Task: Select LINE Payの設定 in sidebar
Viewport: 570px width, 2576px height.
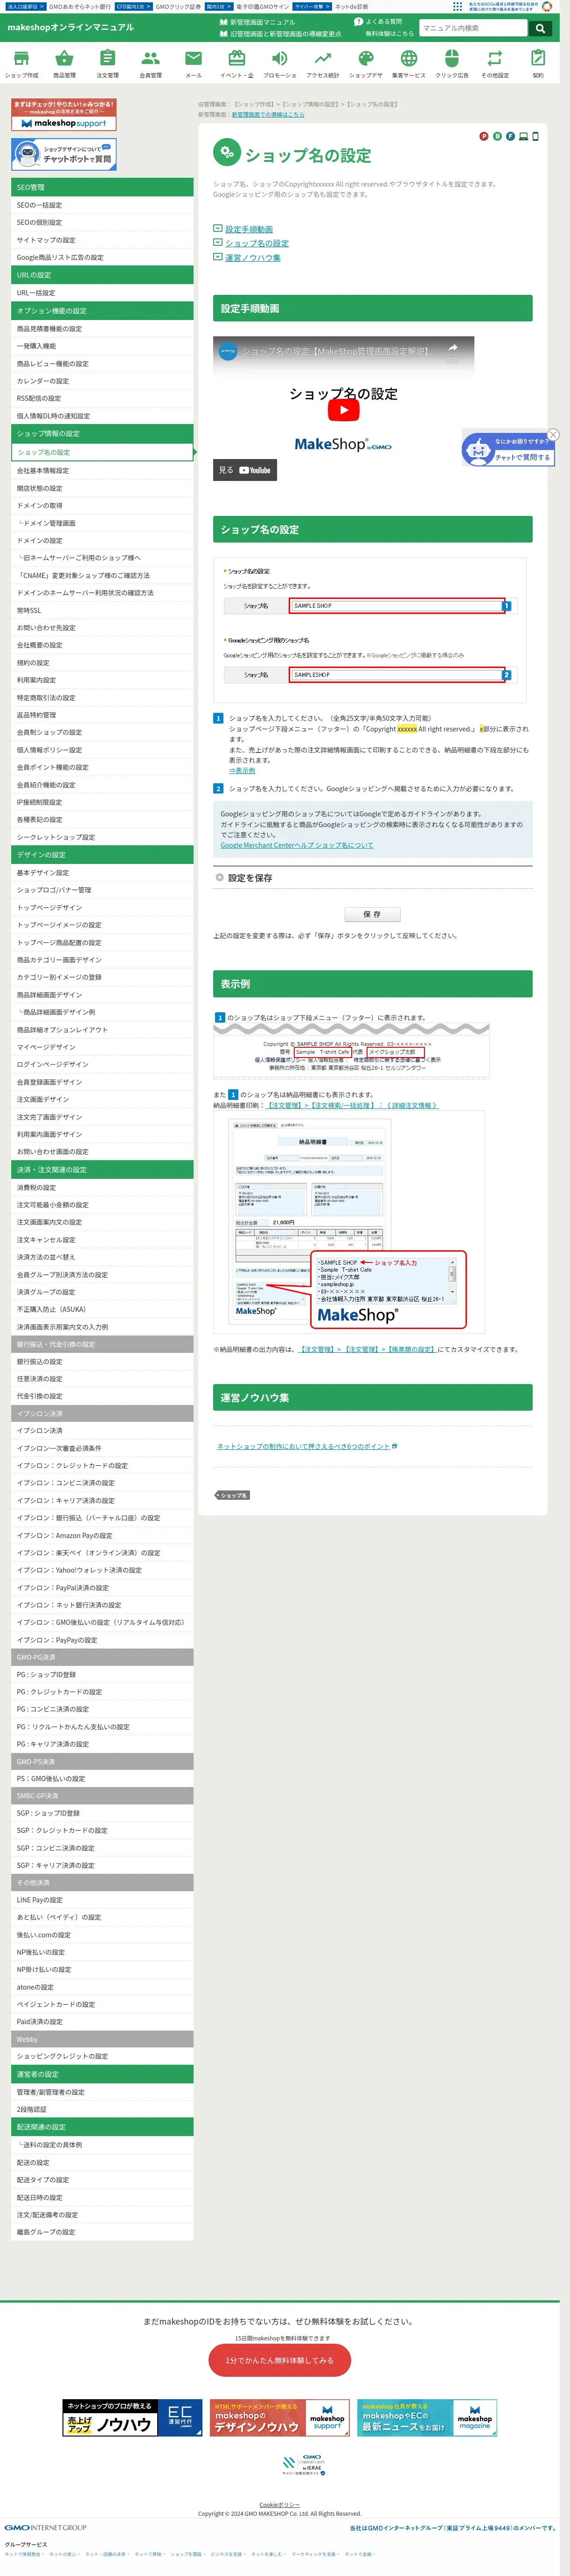Action: tap(102, 1899)
